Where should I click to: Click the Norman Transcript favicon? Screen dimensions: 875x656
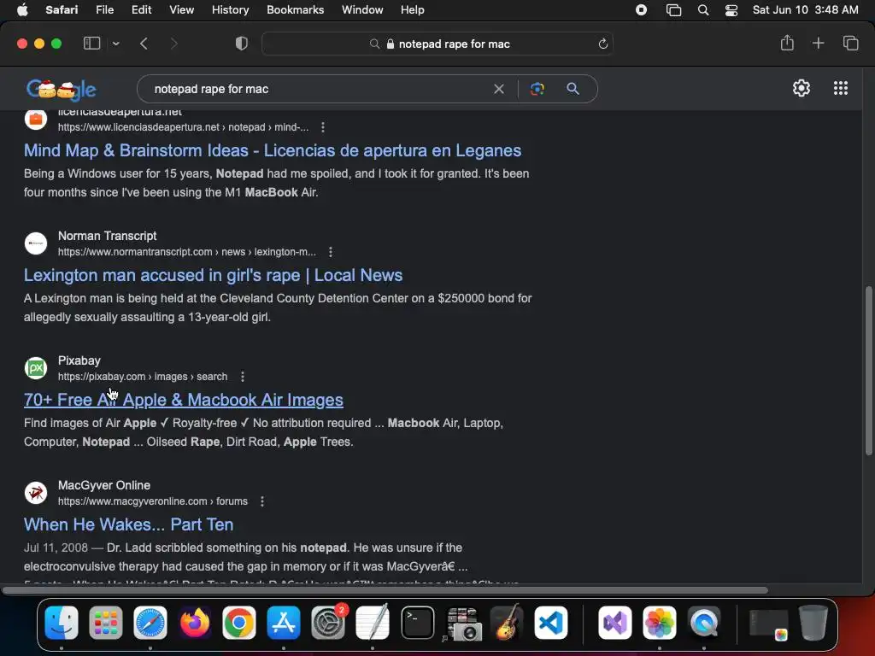click(36, 243)
